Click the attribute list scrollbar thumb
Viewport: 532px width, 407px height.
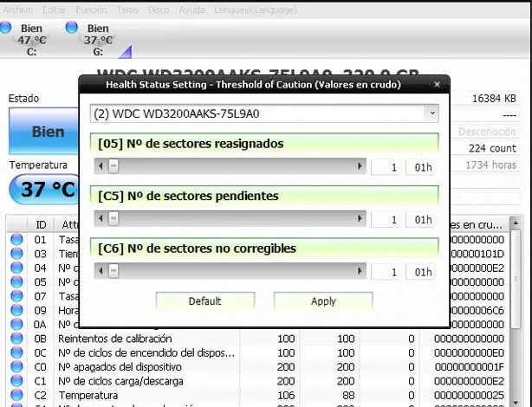(x=516, y=279)
